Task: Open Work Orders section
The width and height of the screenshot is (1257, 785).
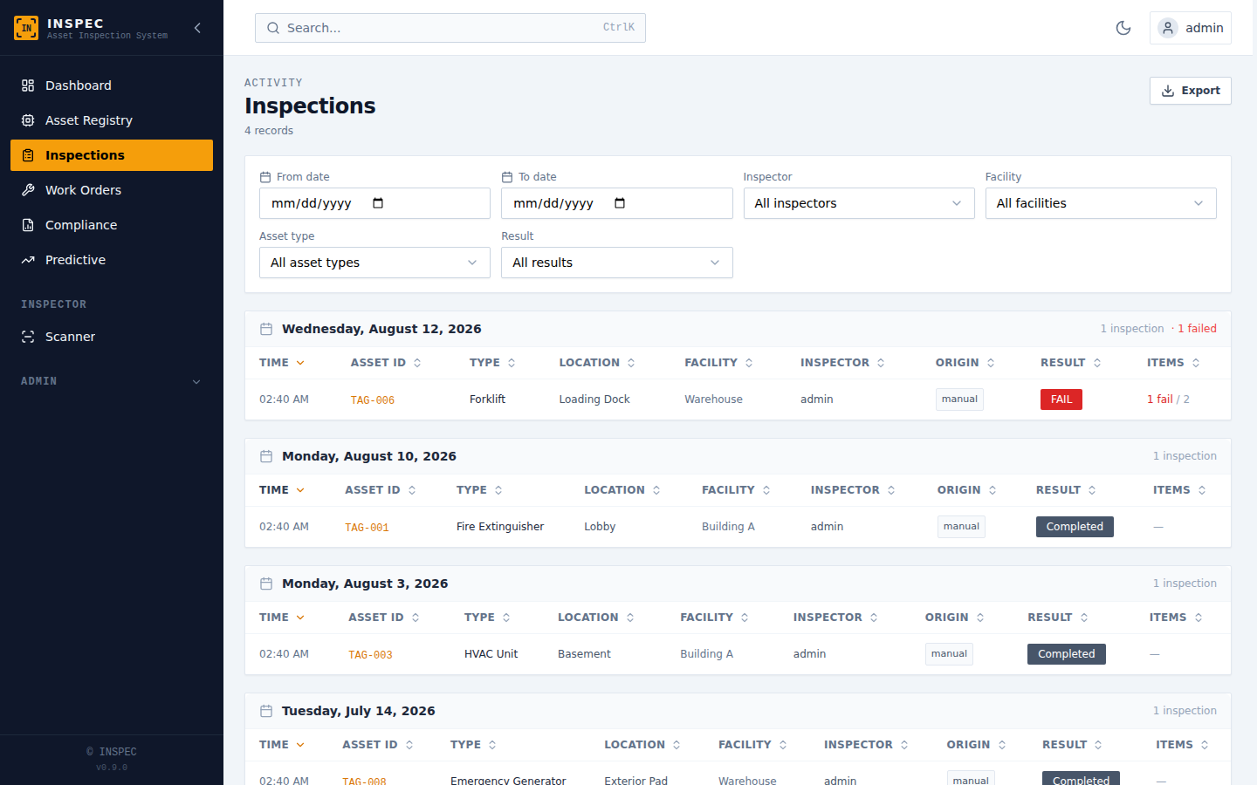Action: (x=112, y=190)
